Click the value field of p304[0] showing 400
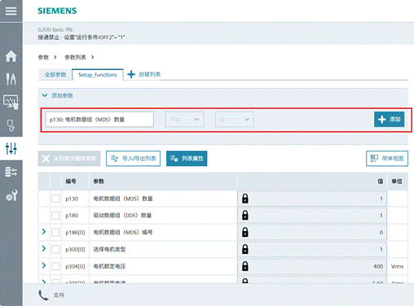 tap(312, 266)
